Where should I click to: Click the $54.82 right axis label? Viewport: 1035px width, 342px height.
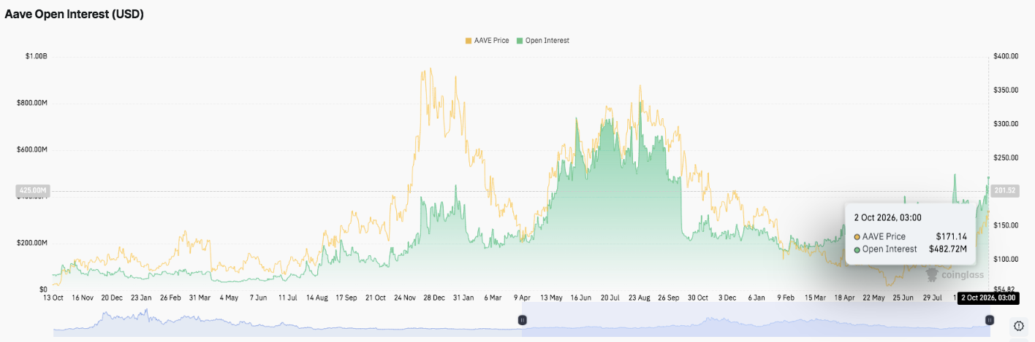(x=1004, y=289)
